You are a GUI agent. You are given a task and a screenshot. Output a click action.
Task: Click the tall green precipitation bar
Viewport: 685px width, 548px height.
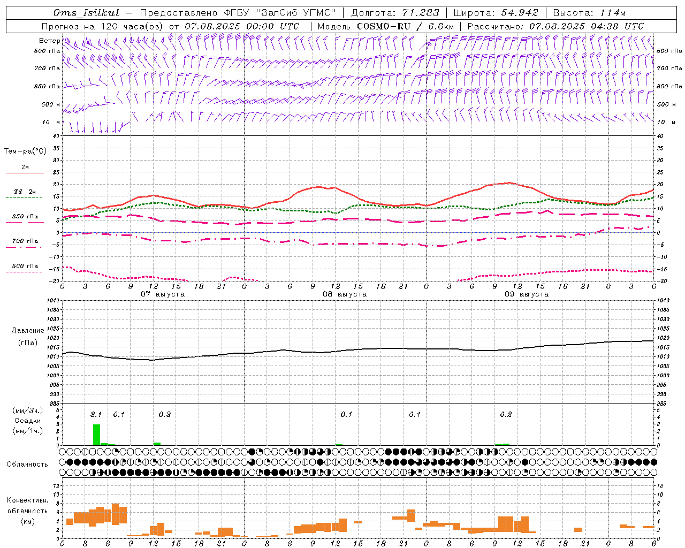(x=96, y=435)
